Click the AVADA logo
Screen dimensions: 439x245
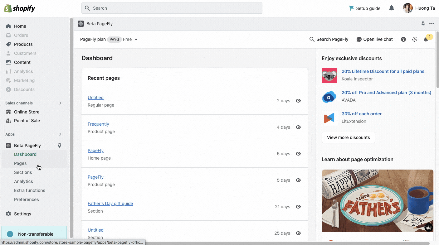329,97
